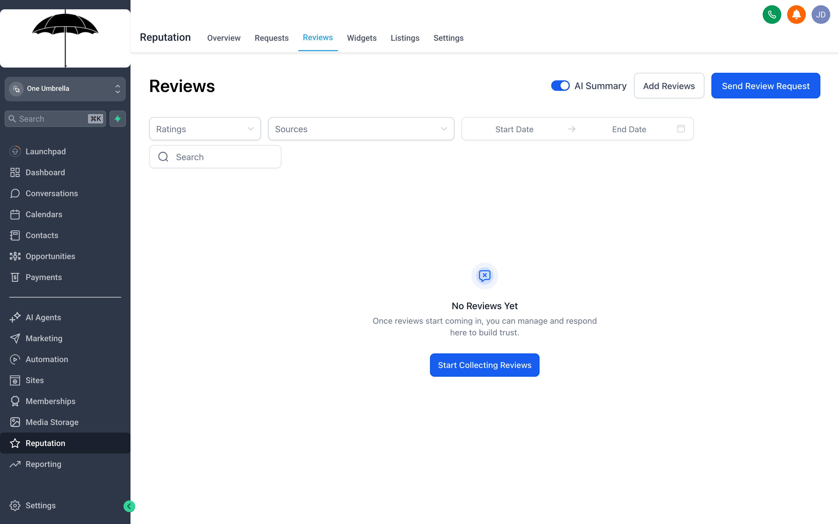The width and height of the screenshot is (839, 524).
Task: Click the Sites browser icon
Action: pyautogui.click(x=15, y=380)
